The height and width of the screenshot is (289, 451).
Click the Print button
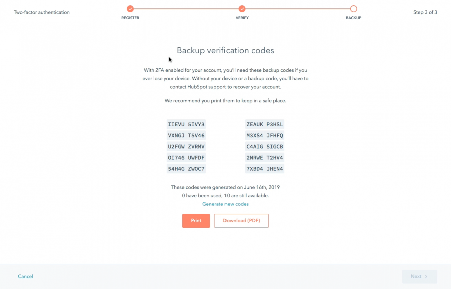point(196,220)
